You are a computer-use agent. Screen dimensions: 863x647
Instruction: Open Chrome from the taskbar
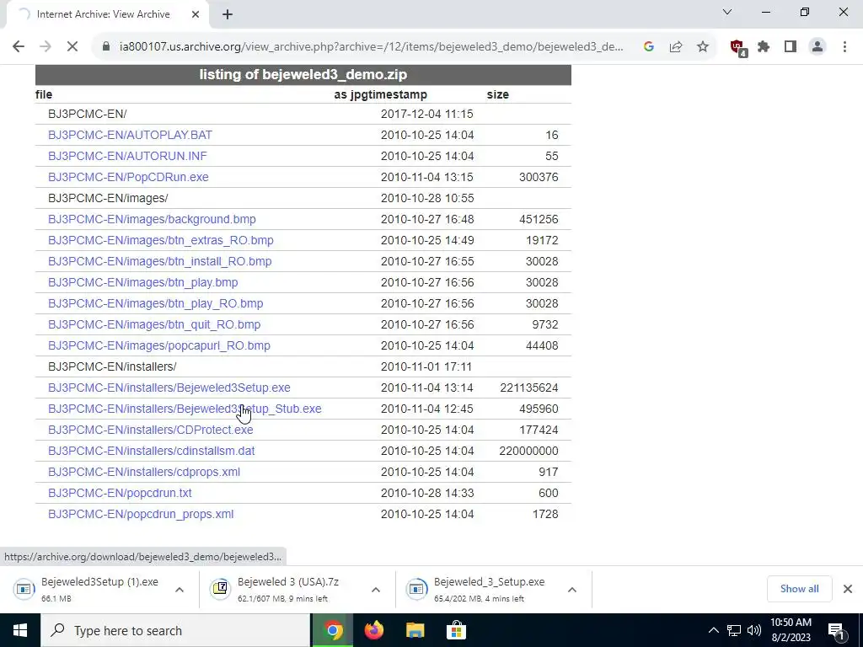[x=332, y=630]
